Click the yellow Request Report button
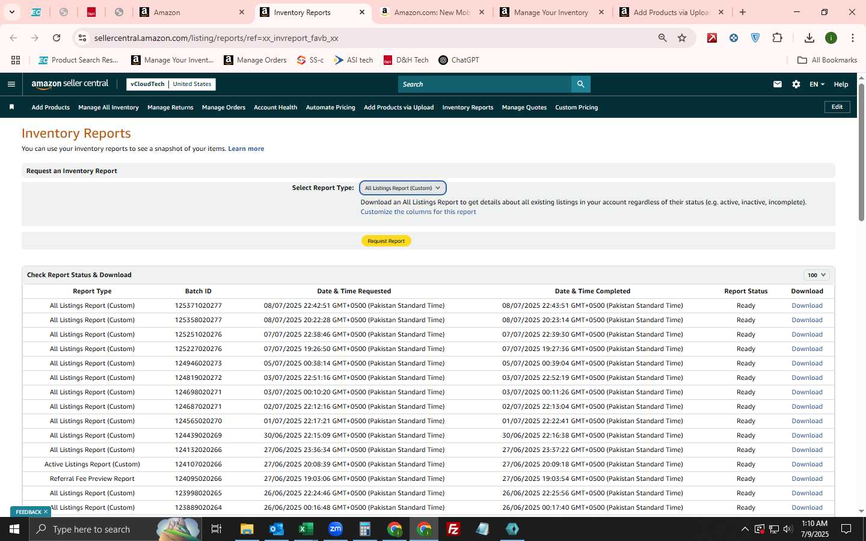The height and width of the screenshot is (541, 866). 386,241
